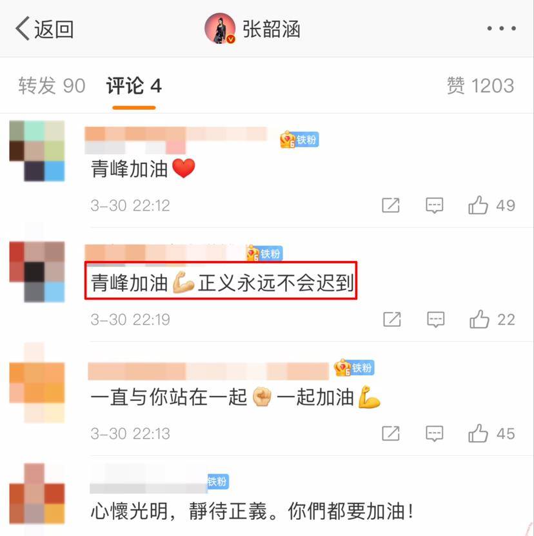The height and width of the screenshot is (536, 534).
Task: Open 张韶涵 profile avatar in header
Action: pyautogui.click(x=220, y=28)
